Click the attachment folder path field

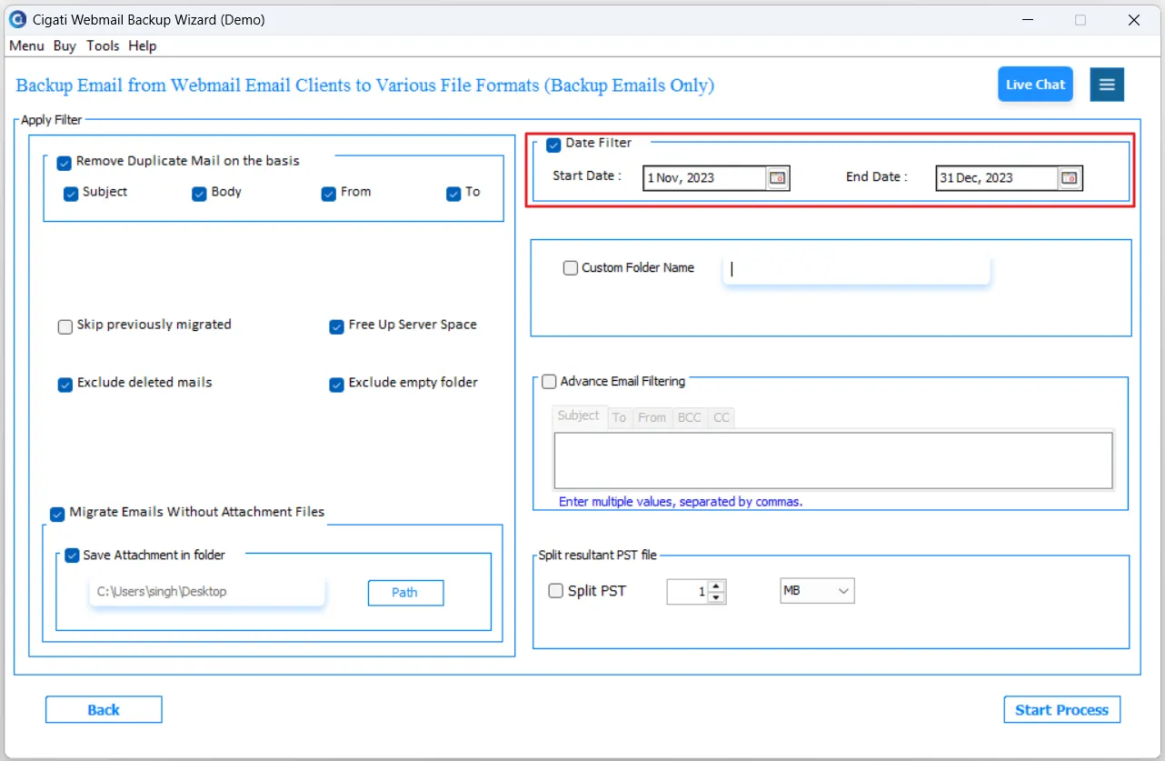[x=206, y=592]
